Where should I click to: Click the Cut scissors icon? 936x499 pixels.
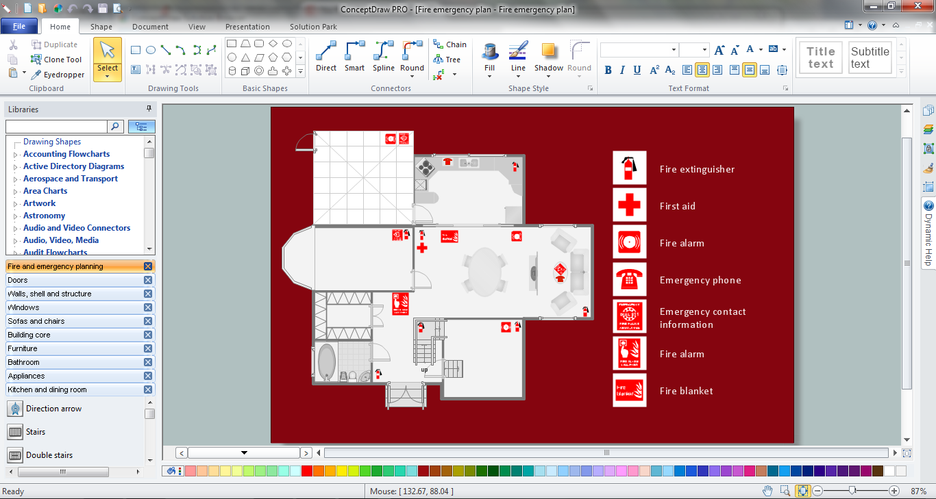tap(13, 44)
